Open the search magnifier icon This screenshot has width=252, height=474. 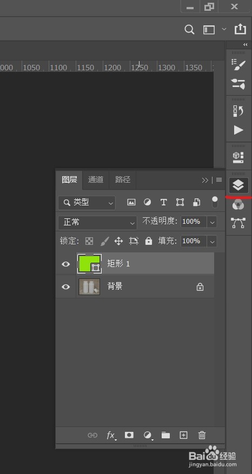189,30
